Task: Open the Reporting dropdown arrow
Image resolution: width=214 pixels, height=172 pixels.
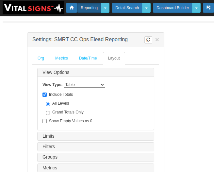Action: coord(105,8)
